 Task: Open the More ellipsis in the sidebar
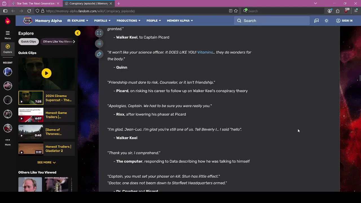(x=8, y=142)
